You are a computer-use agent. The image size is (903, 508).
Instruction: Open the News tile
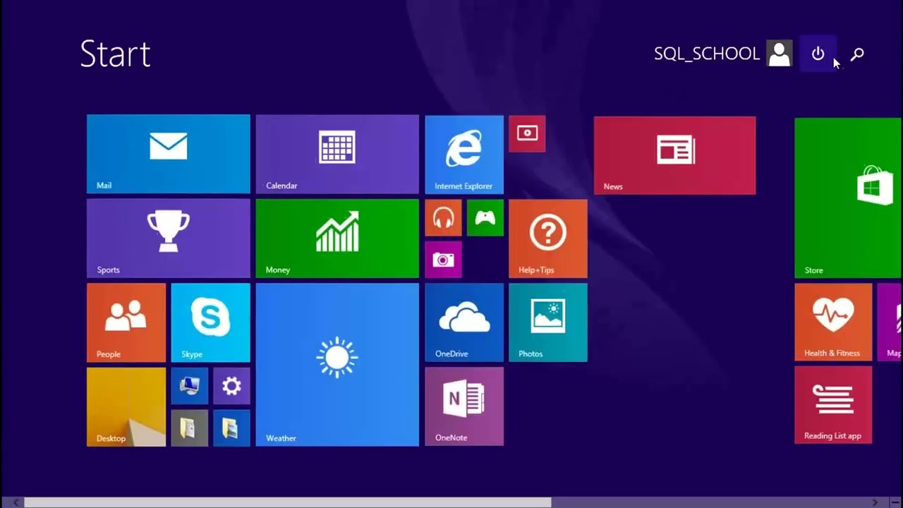tap(674, 155)
